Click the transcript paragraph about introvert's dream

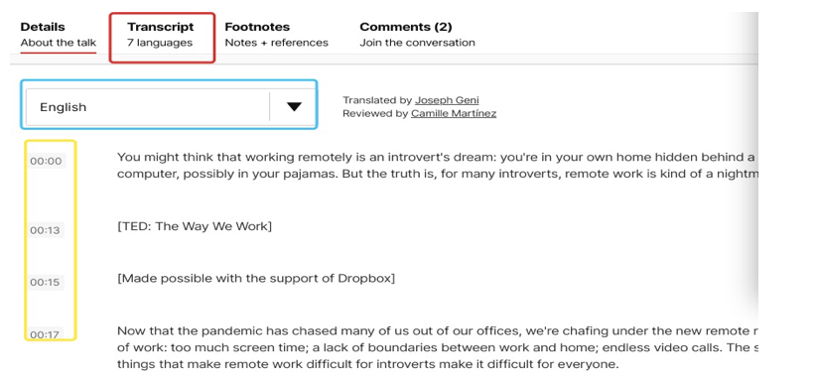pos(436,166)
